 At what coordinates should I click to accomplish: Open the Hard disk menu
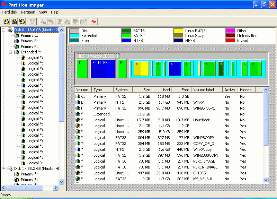coord(10,12)
